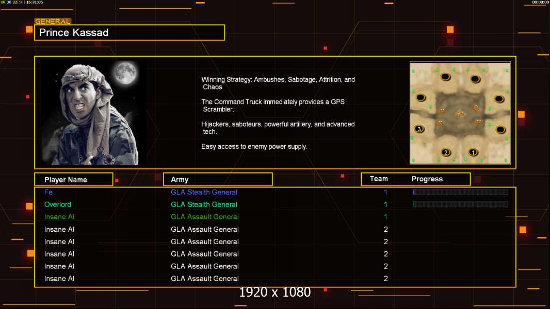Image resolution: width=550 pixels, height=309 pixels.
Task: Click the center supply pile on minimap
Action: coord(460,114)
